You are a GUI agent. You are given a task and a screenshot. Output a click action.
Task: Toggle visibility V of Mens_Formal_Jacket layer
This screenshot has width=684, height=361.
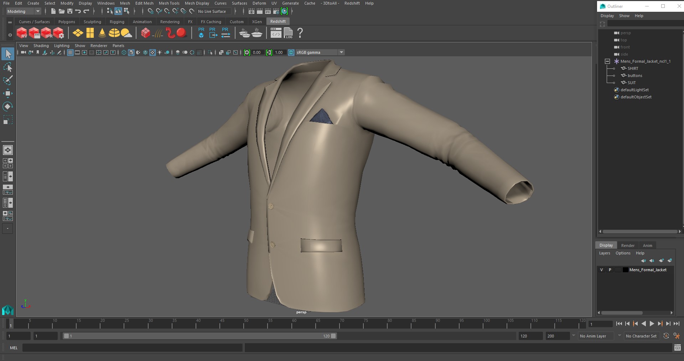(602, 270)
